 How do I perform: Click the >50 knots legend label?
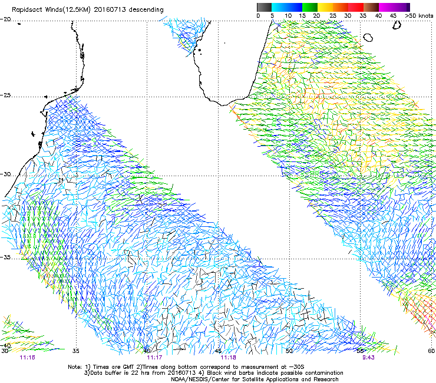pyautogui.click(x=419, y=16)
